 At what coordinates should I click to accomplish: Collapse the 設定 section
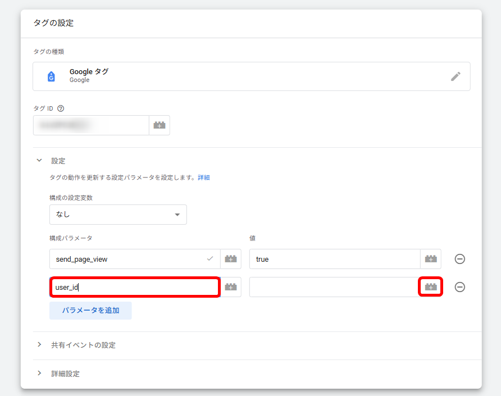39,161
